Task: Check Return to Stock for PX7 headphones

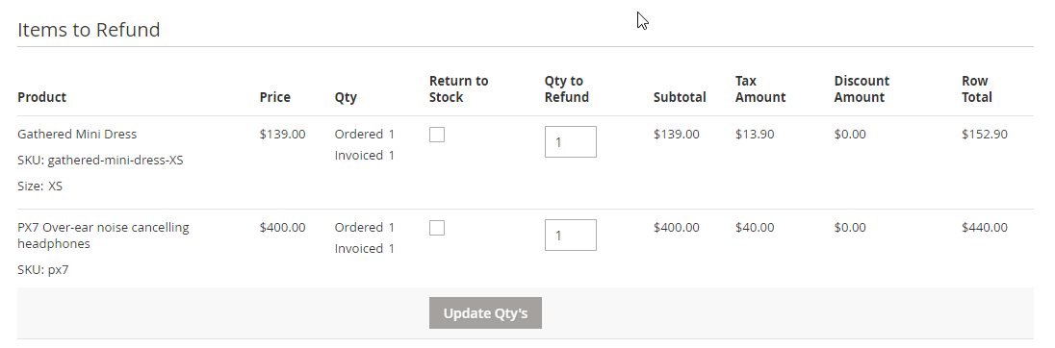Action: [437, 229]
